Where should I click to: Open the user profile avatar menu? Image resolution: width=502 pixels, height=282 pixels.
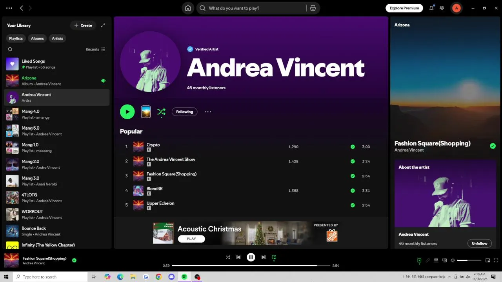456,8
